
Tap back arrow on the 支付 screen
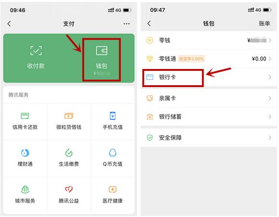tap(9, 24)
